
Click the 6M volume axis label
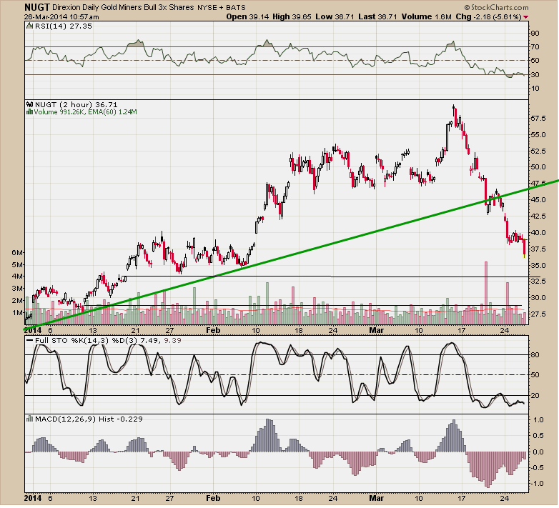tap(17, 253)
